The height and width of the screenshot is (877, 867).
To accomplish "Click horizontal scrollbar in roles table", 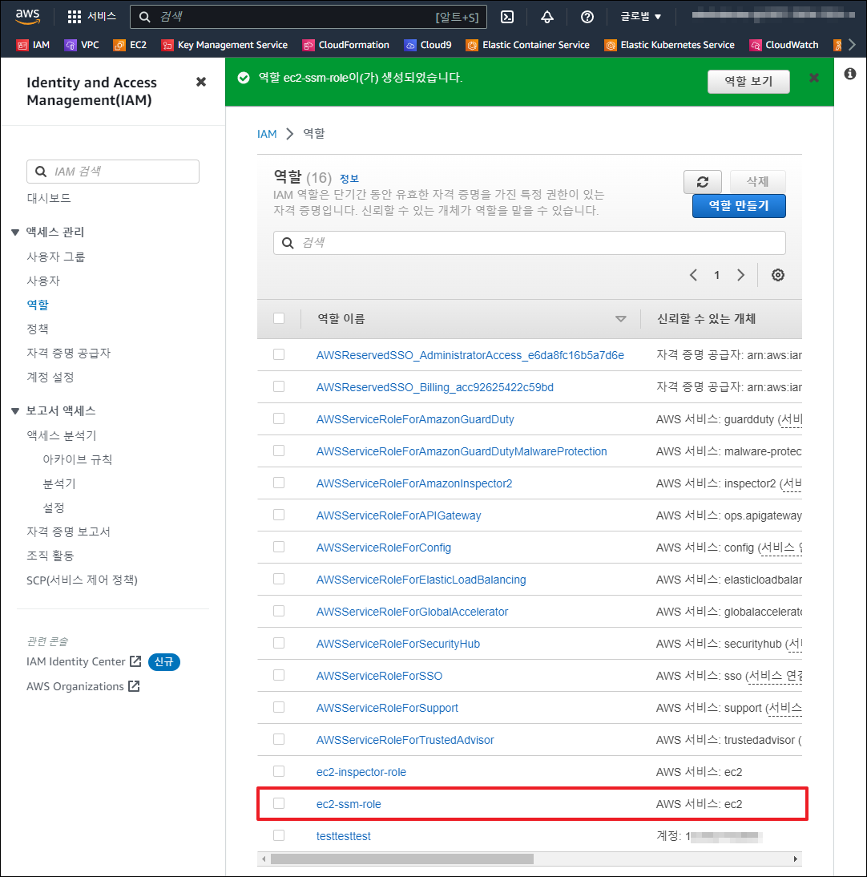I will 402,859.
